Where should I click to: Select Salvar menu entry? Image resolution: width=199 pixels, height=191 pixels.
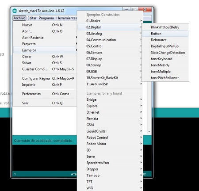[45, 63]
